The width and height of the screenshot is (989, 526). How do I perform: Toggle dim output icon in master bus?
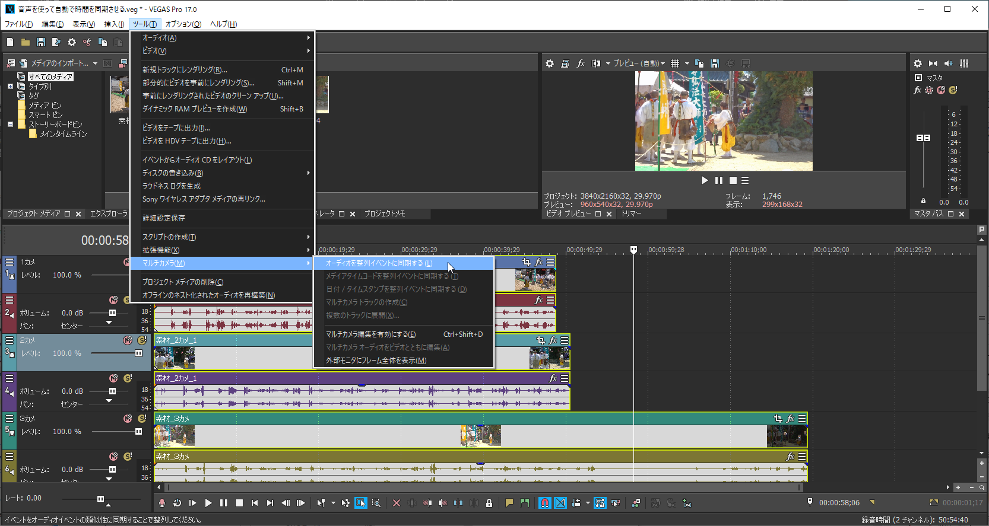coord(949,63)
